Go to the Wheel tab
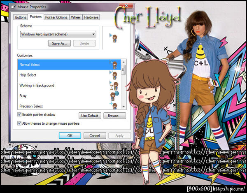Viewport: 247px width, 193px height. click(76, 17)
